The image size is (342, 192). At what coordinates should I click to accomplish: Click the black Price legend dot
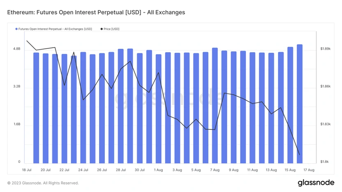point(102,29)
